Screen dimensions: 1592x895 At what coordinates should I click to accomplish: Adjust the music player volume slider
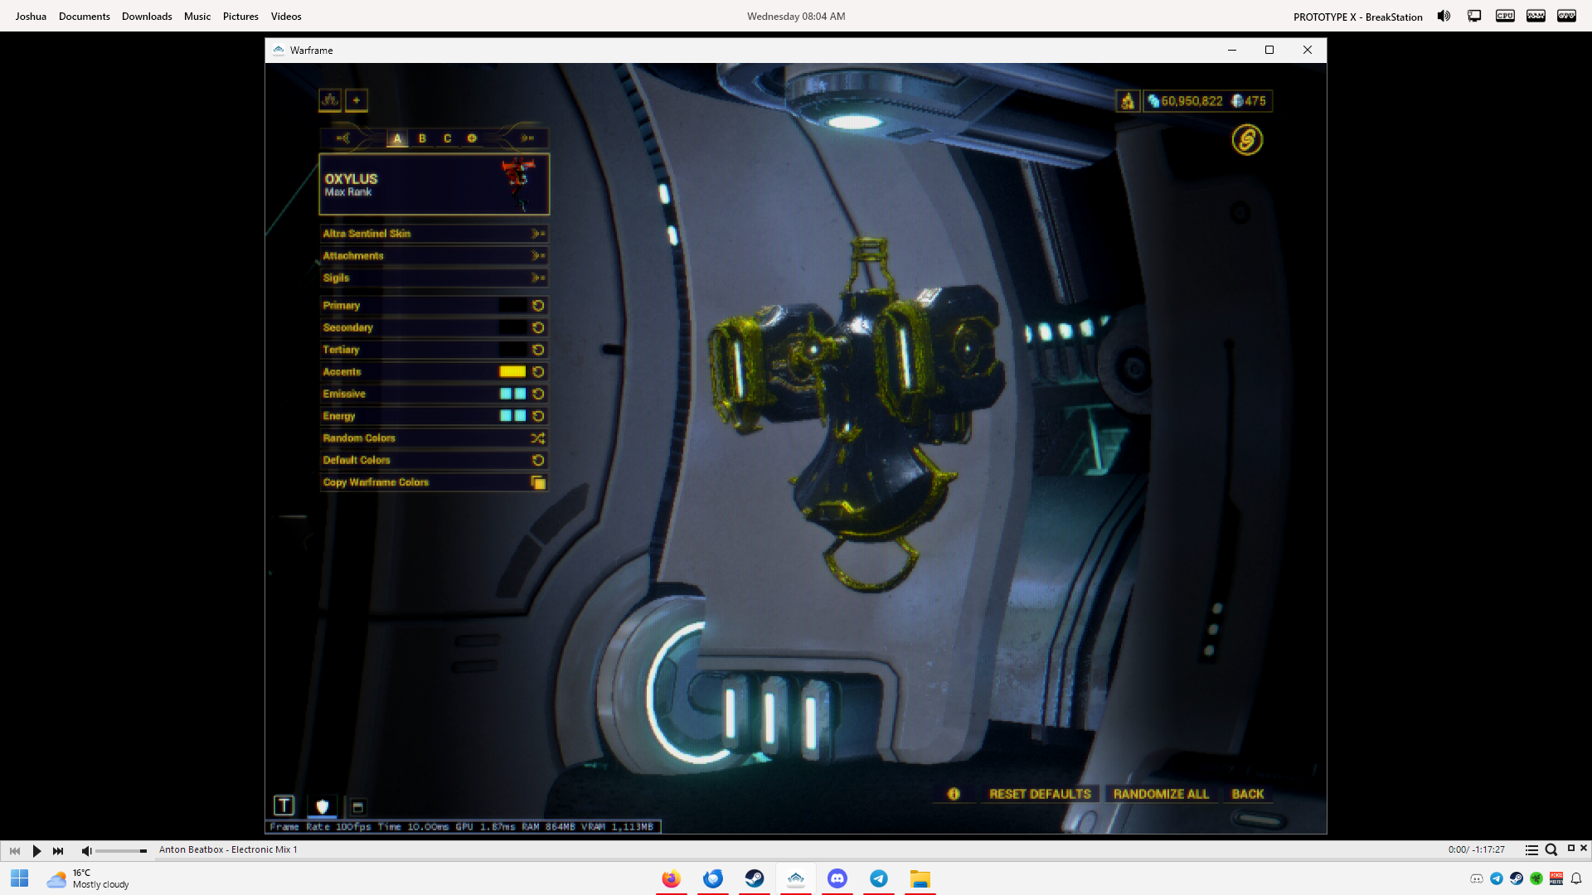121,851
